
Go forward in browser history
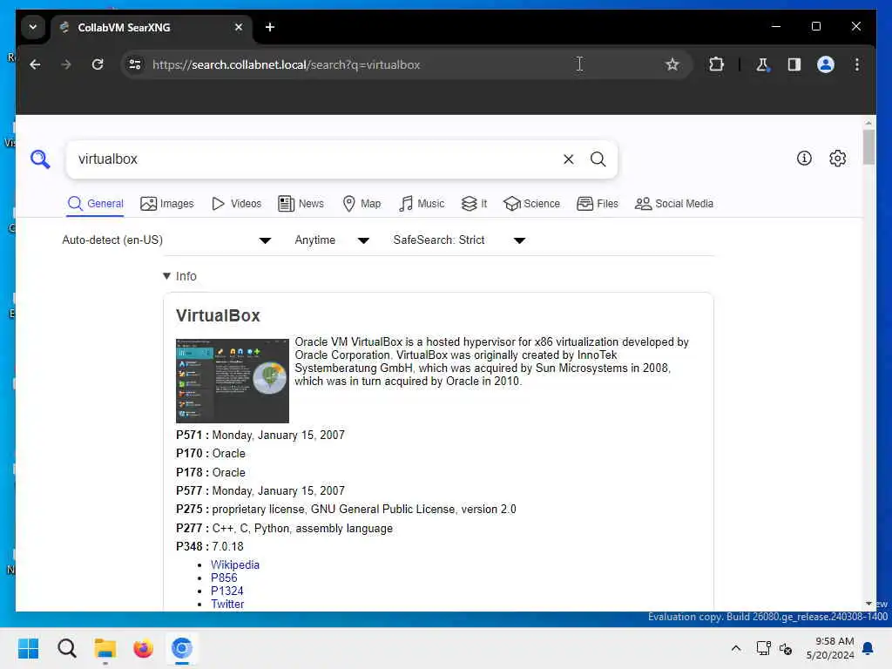[x=66, y=64]
